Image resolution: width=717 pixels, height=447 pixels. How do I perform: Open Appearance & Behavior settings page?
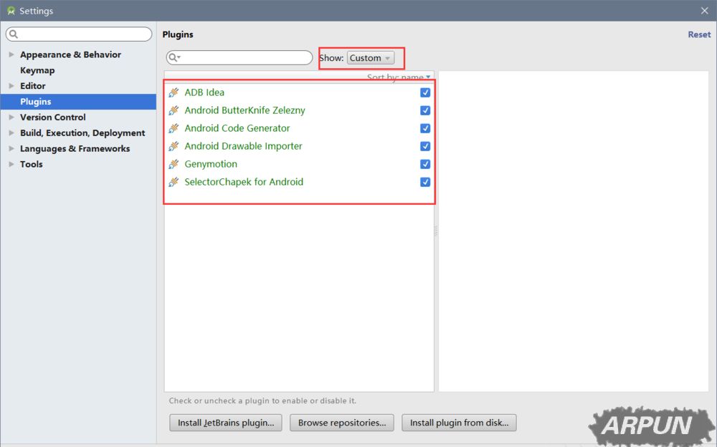[x=70, y=54]
